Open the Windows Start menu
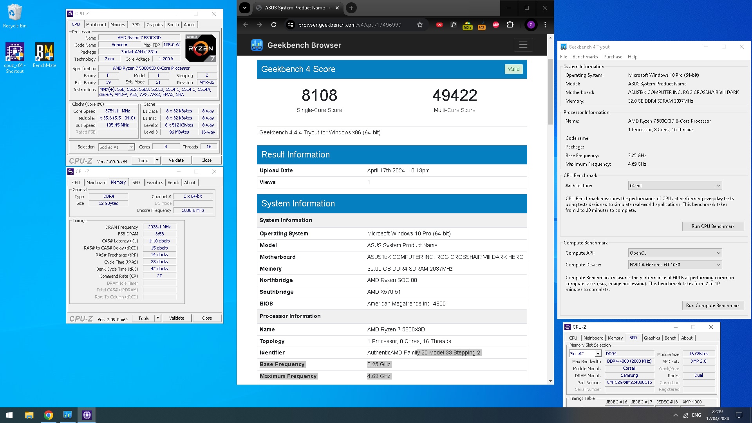This screenshot has height=423, width=752. pyautogui.click(x=9, y=415)
